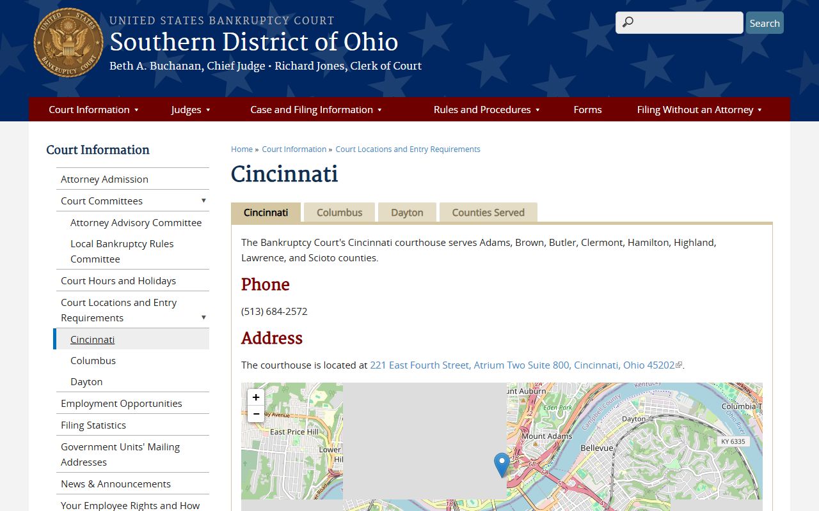819x511 pixels.
Task: Switch to the Columbus tab
Action: coord(339,213)
